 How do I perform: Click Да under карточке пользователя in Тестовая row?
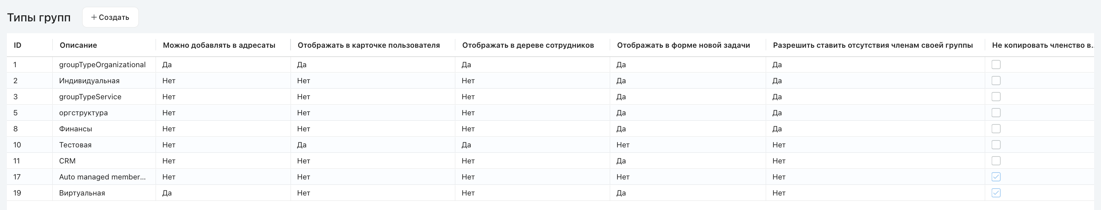click(302, 145)
